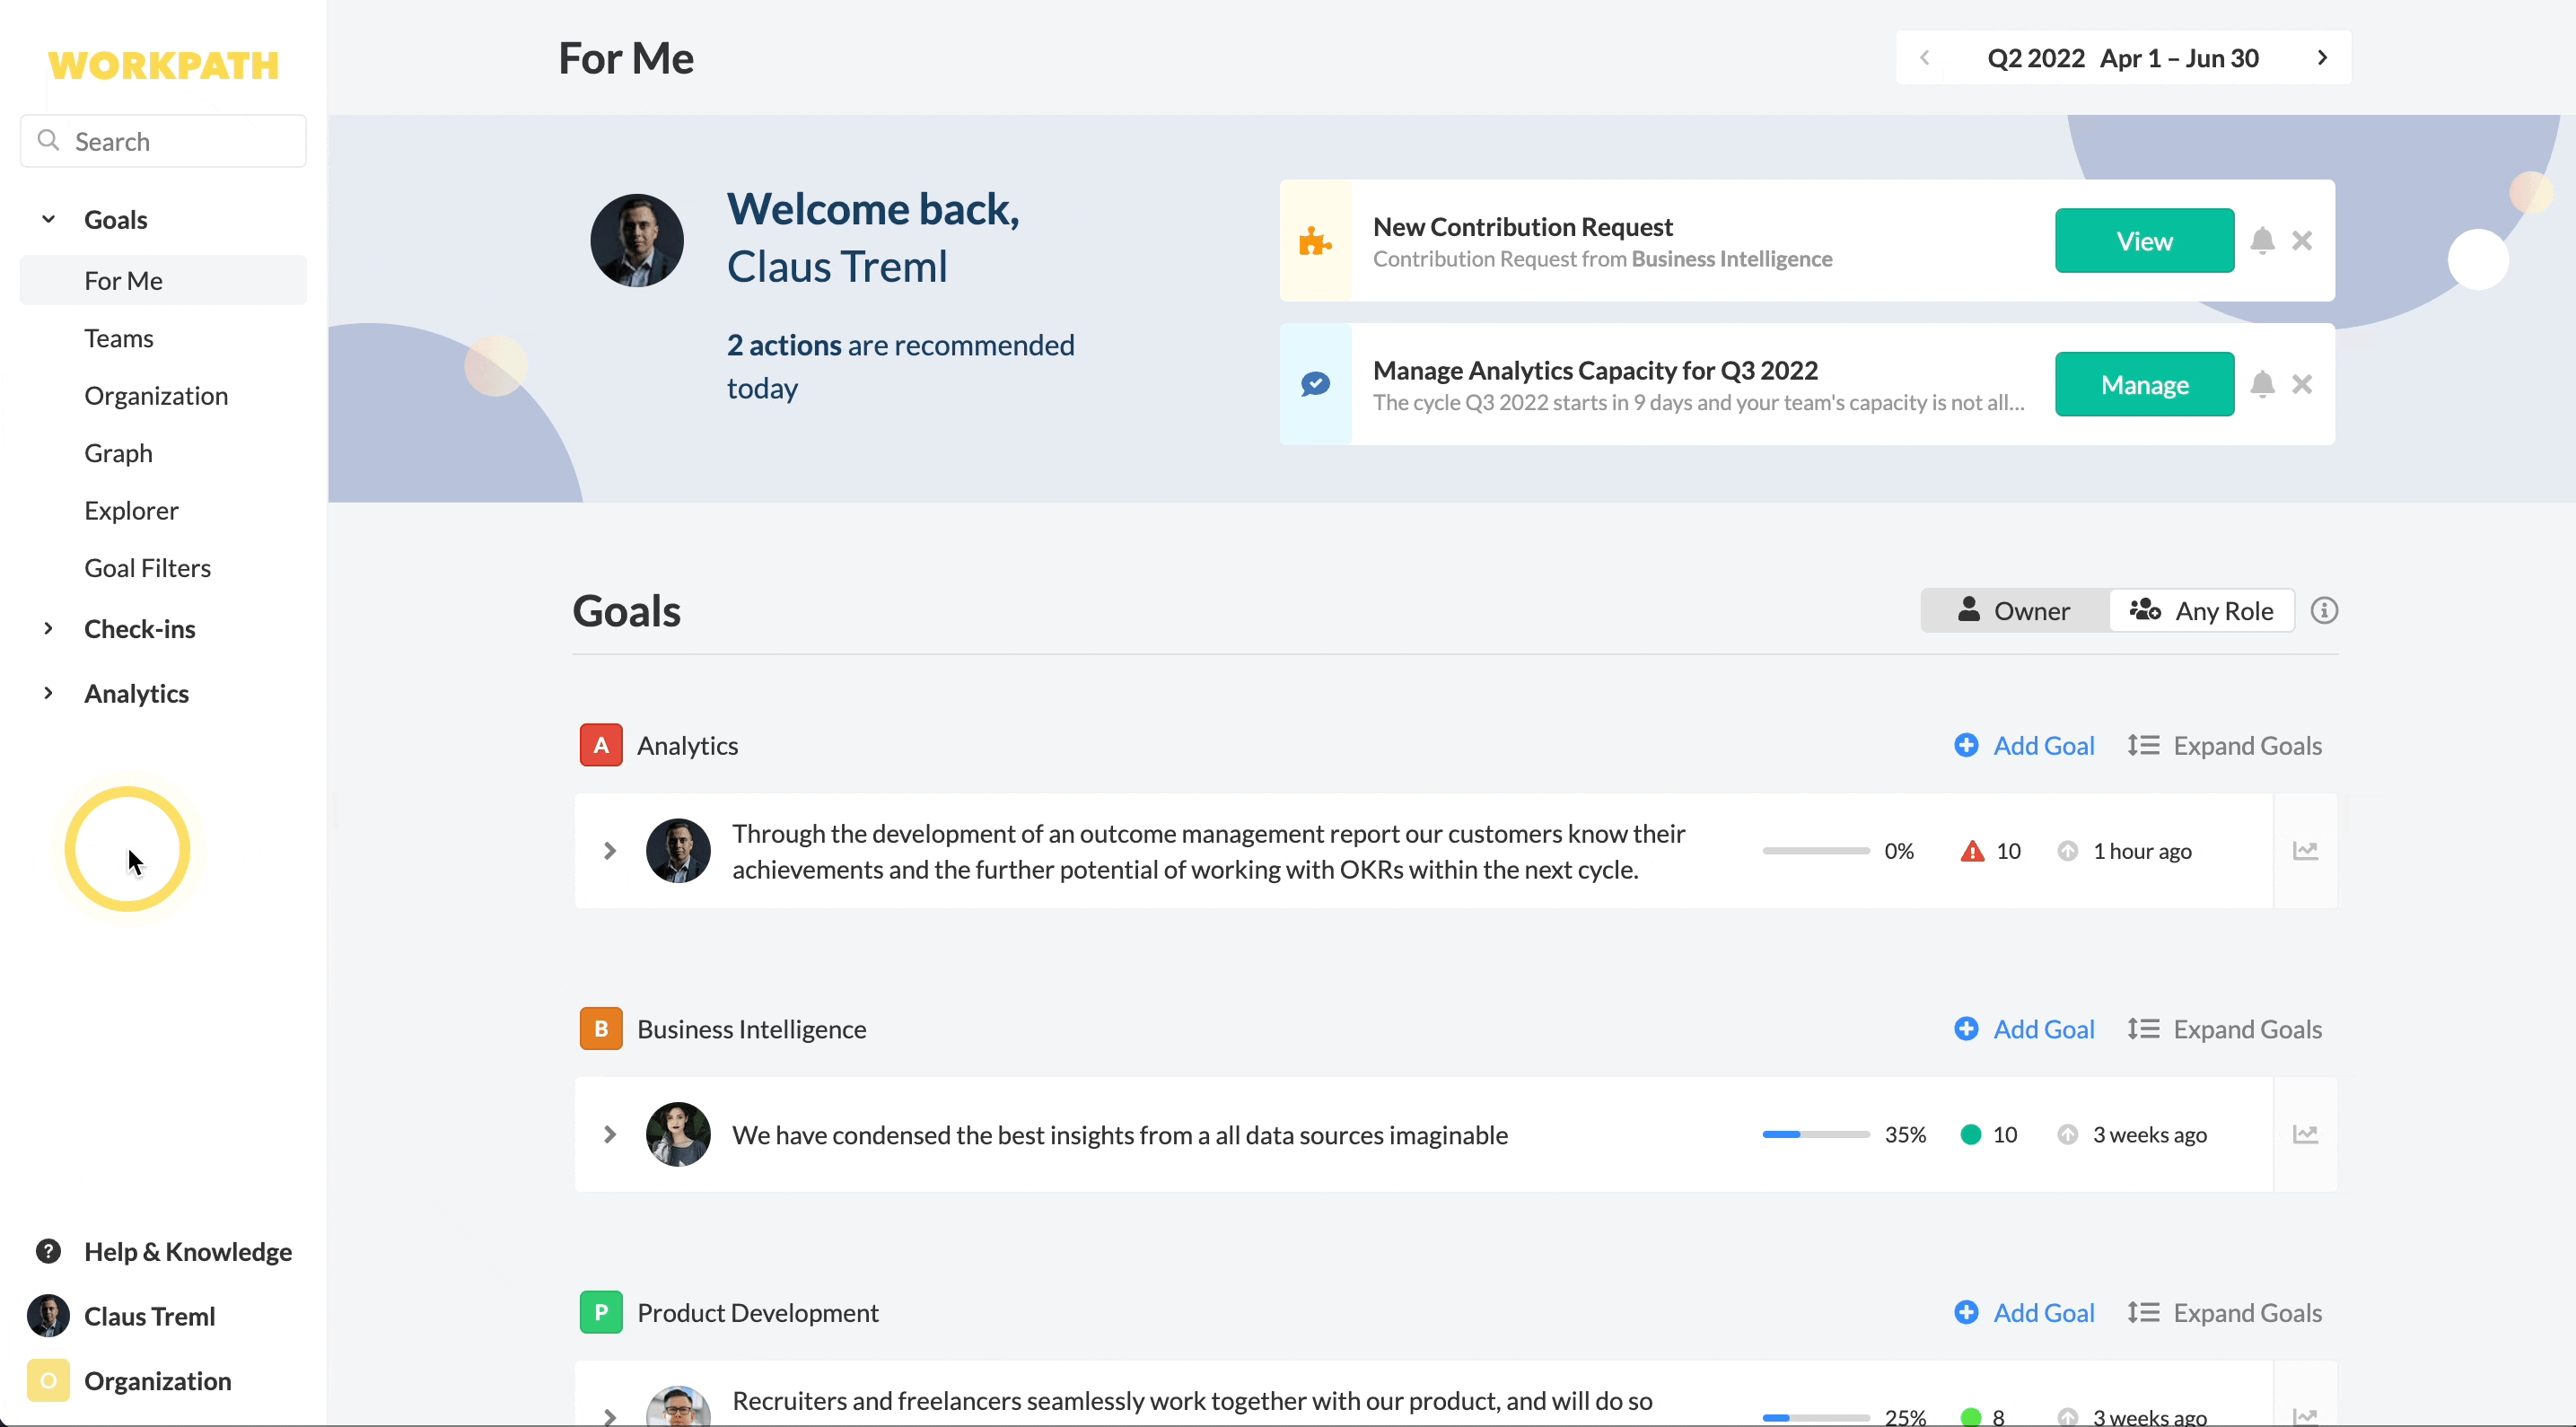Click the clock icon next to 1 hour ago

tap(2068, 851)
